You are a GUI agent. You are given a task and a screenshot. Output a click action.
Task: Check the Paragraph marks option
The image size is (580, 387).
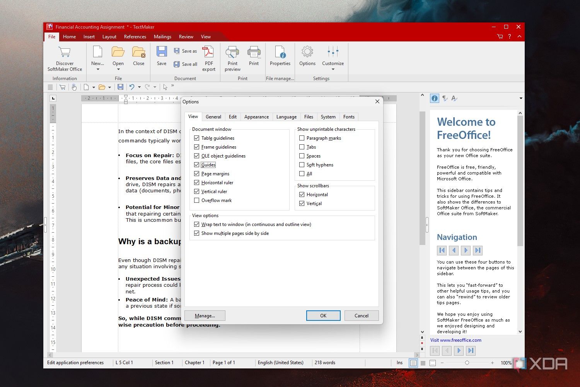[302, 138]
